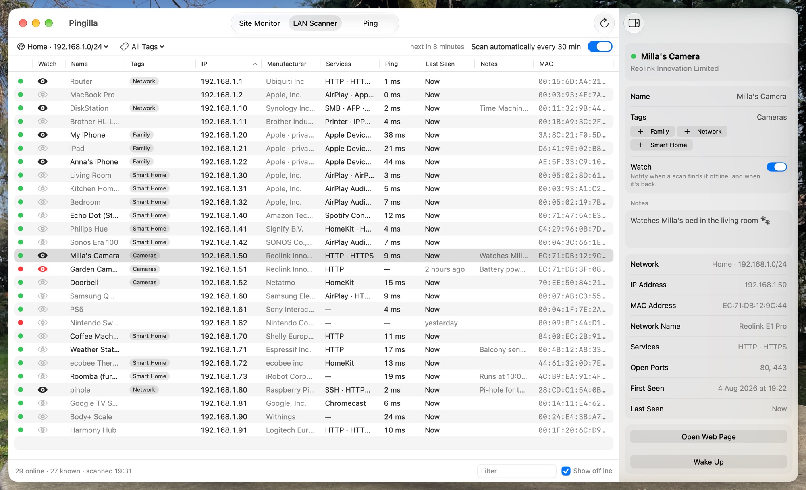Click the Filter input field
The width and height of the screenshot is (806, 490).
516,471
